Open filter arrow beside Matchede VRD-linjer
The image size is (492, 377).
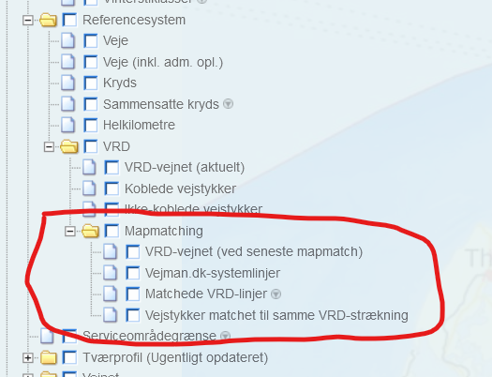(x=276, y=294)
